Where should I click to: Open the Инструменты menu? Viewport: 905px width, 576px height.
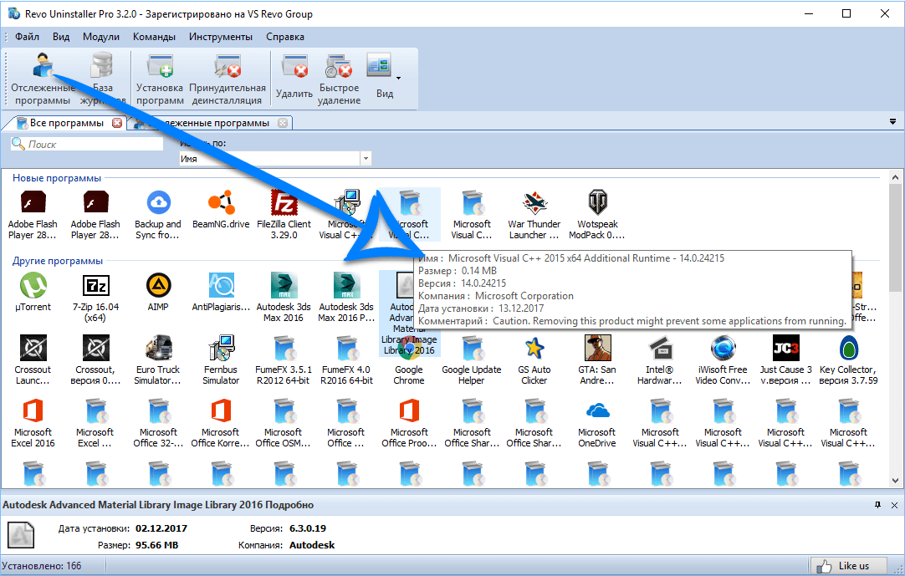pyautogui.click(x=220, y=37)
